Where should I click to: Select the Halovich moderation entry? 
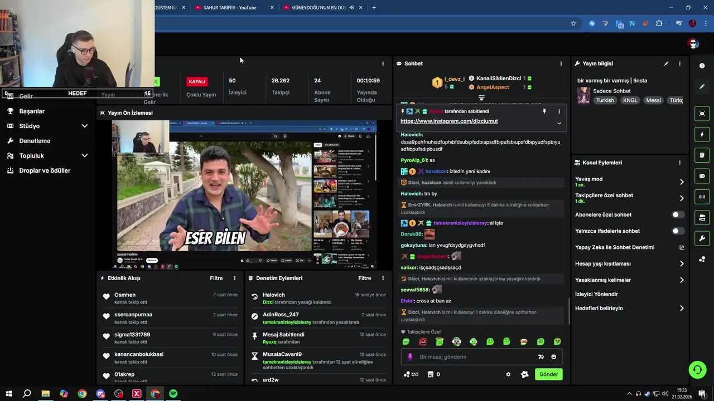pyautogui.click(x=319, y=298)
